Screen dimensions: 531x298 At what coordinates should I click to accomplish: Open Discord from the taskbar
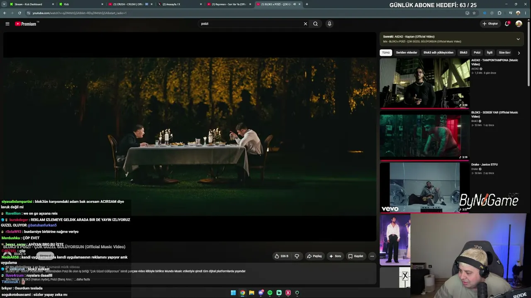pos(261,293)
